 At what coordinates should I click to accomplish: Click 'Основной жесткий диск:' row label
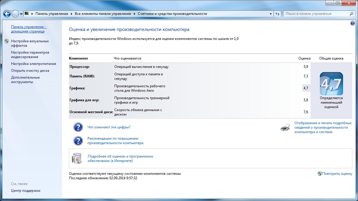91,112
